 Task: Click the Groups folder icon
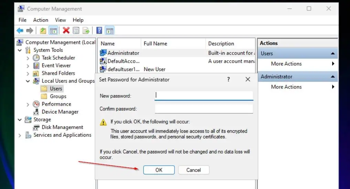point(44,96)
